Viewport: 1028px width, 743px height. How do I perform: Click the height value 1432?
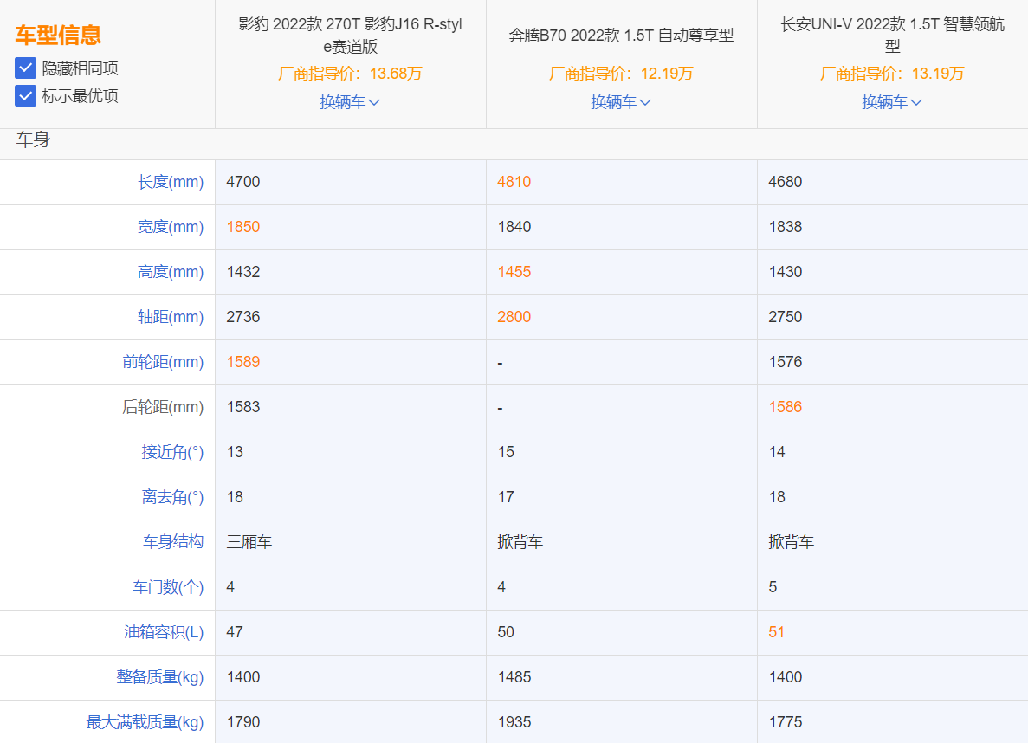[x=243, y=272]
